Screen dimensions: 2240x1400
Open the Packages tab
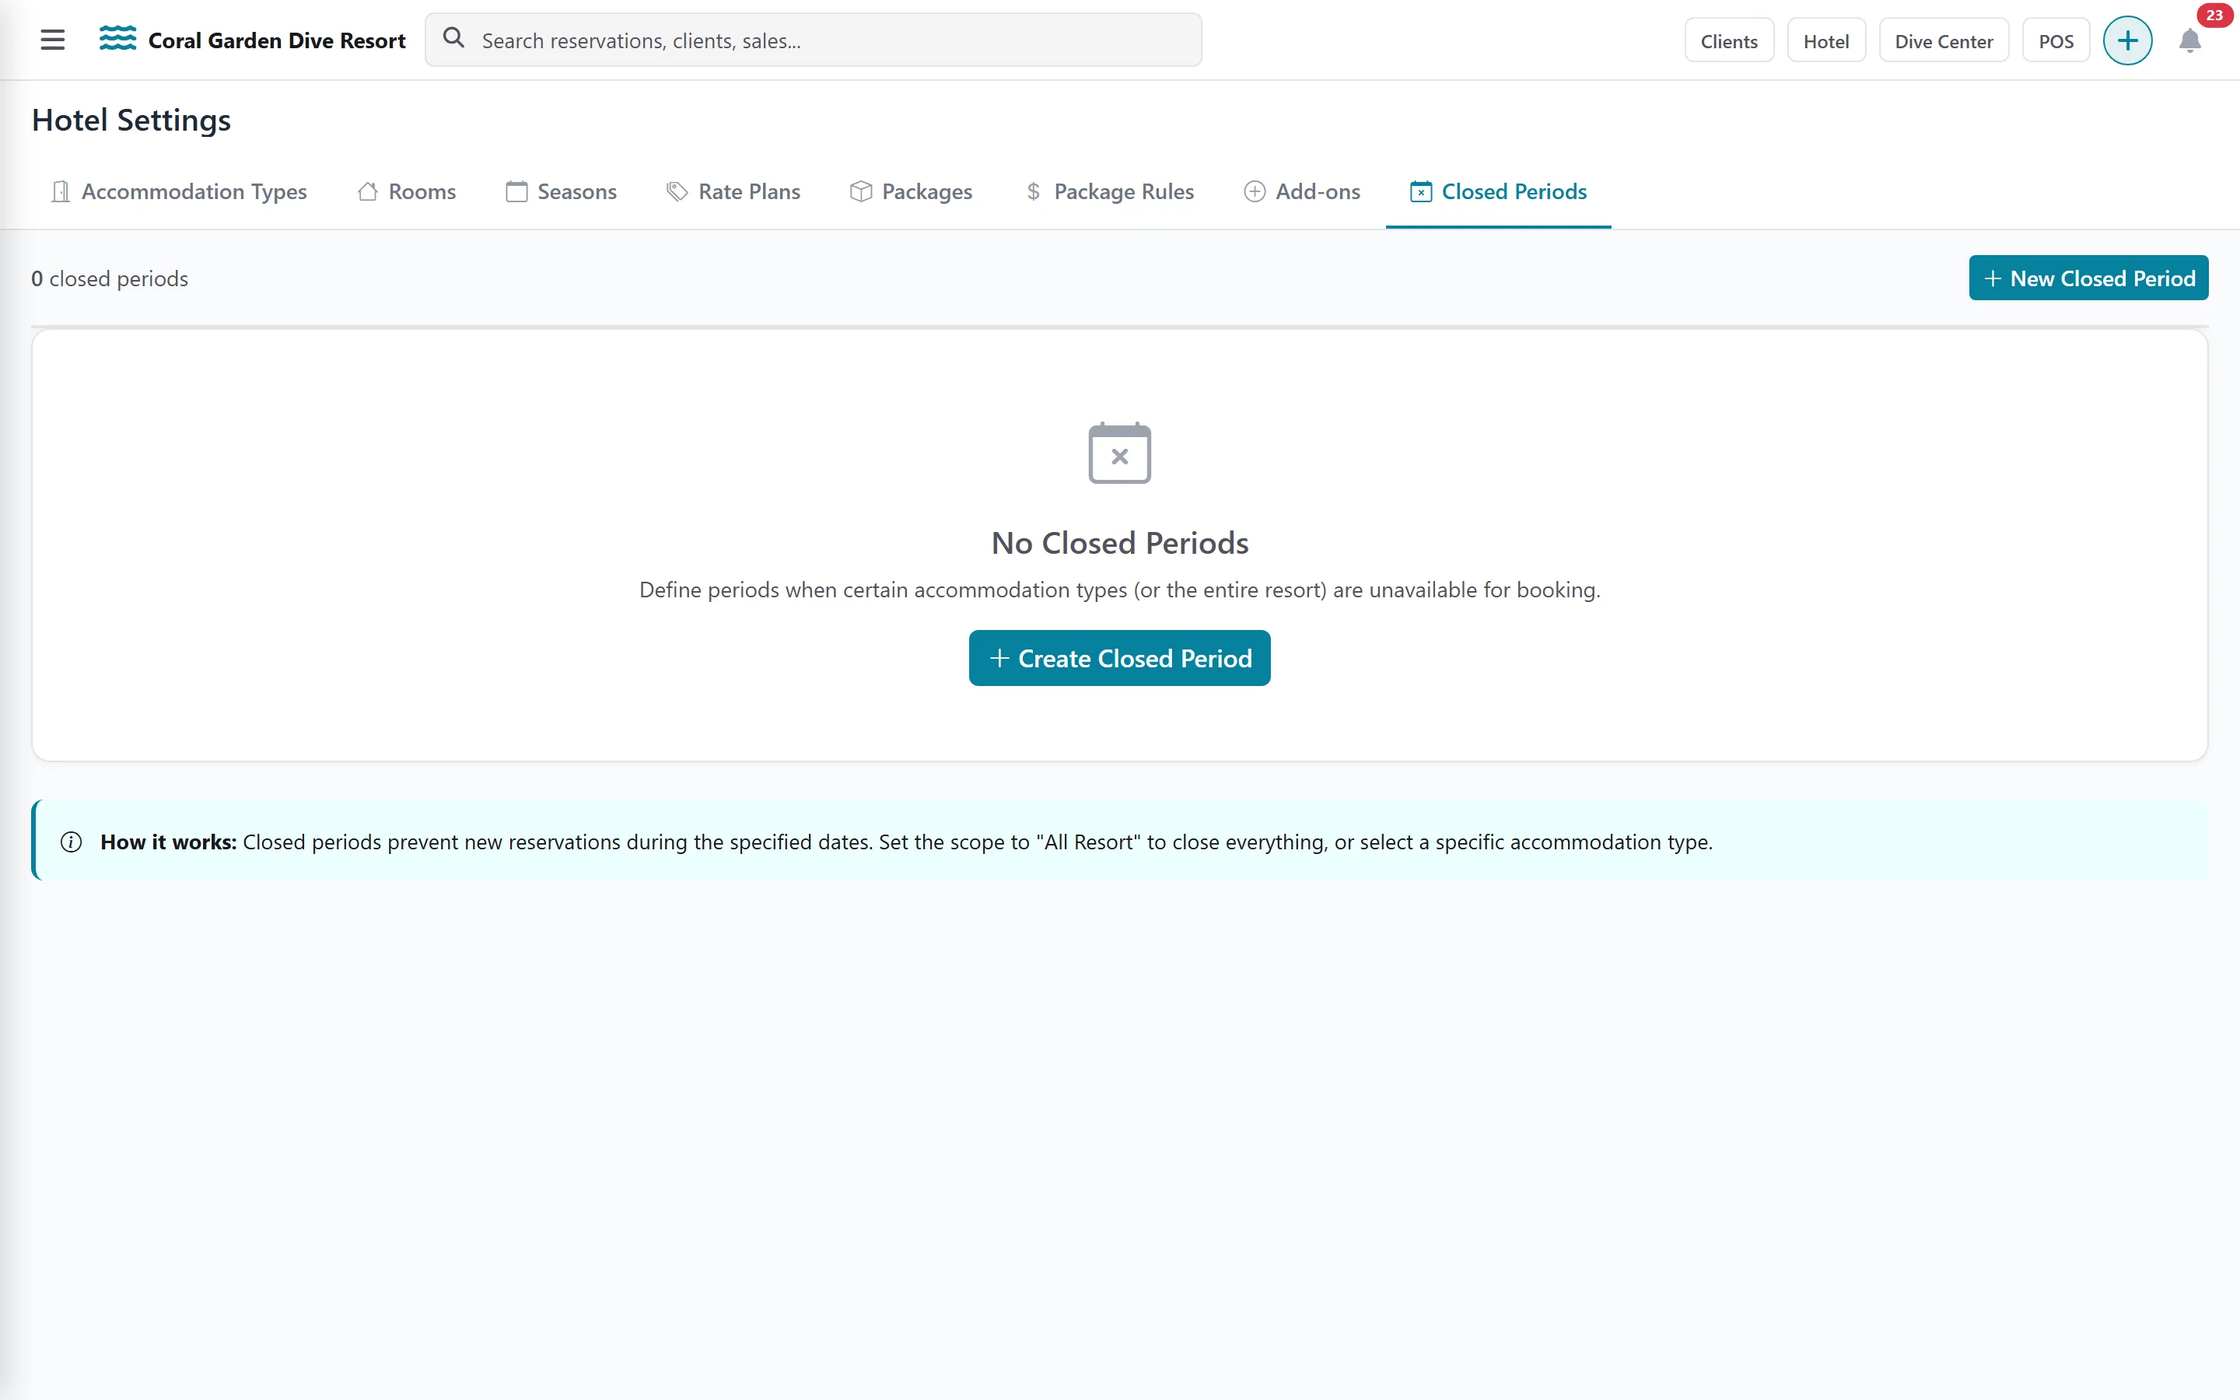(x=911, y=191)
